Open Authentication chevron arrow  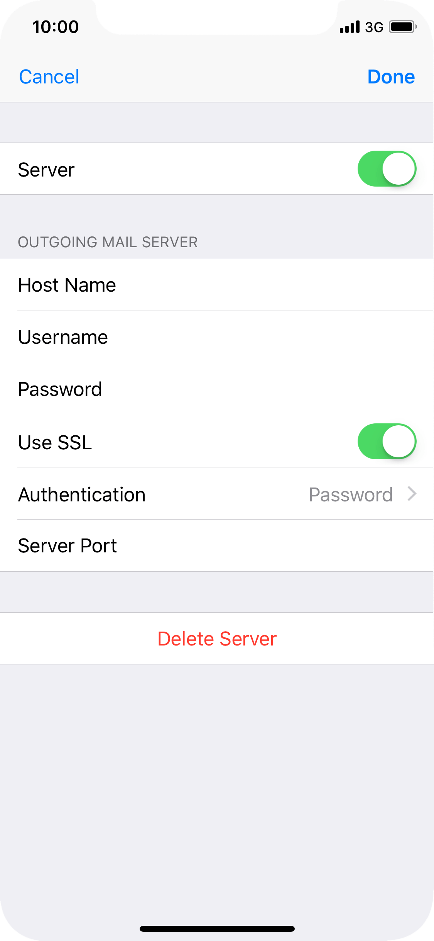[x=412, y=494]
